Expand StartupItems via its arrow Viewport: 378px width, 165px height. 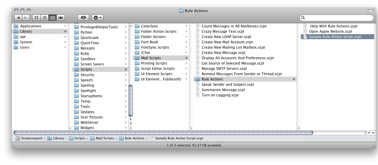point(126,96)
